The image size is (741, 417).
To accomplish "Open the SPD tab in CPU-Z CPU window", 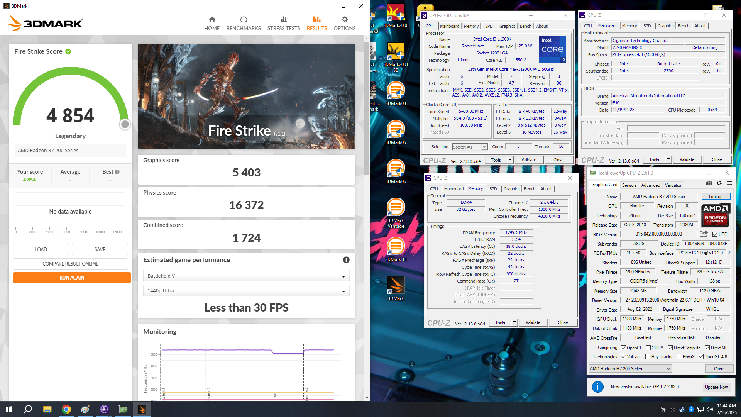I will coord(489,26).
